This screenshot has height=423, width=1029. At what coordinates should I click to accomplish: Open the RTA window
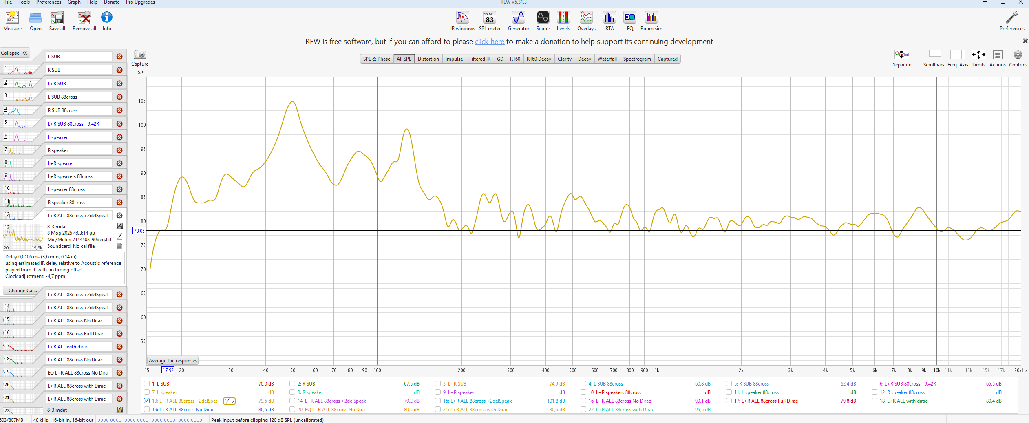pos(609,21)
